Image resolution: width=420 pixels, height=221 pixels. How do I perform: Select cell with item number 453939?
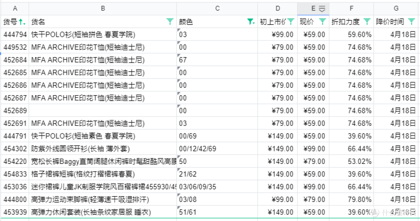15,212
